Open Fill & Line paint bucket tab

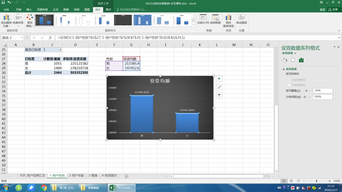click(285, 60)
